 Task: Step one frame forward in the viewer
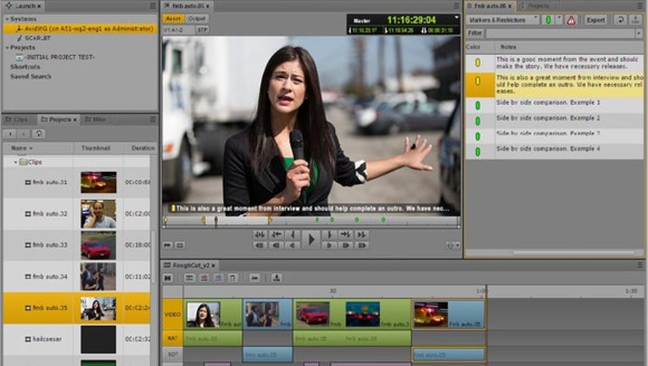point(329,245)
